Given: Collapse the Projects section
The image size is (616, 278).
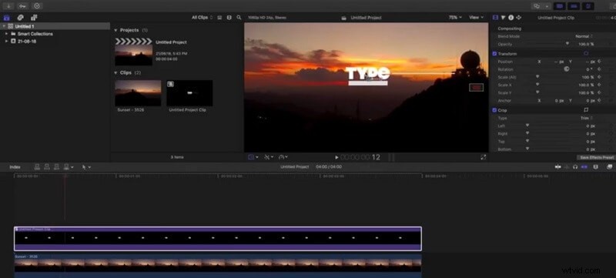Looking at the screenshot, I should (x=115, y=30).
